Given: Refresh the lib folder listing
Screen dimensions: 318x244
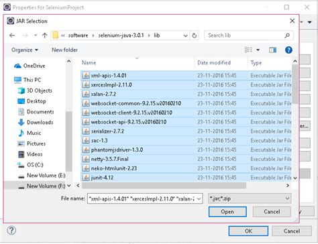Looking at the screenshot, I should point(195,36).
